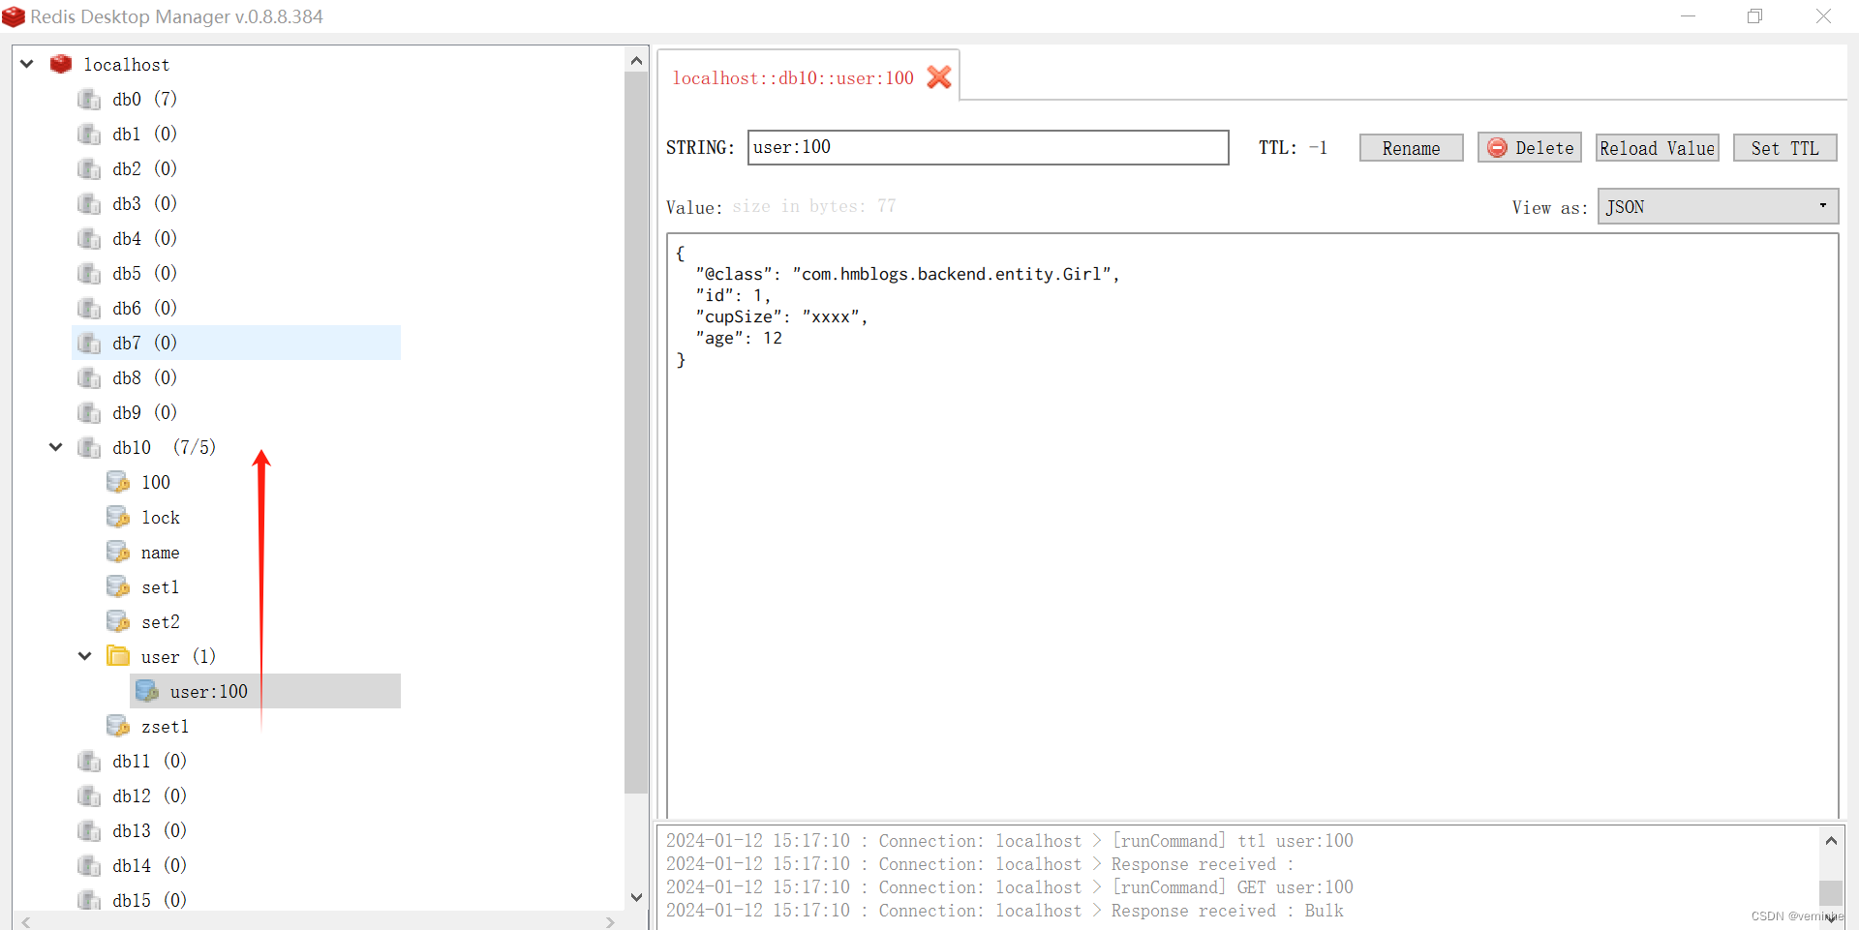Collapse the user namespace folder
The image size is (1859, 930).
(85, 656)
